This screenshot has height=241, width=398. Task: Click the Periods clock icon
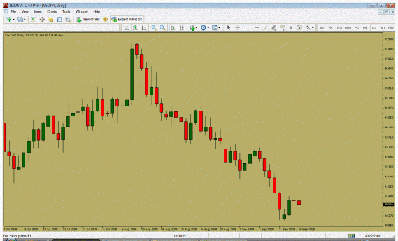[x=203, y=27]
